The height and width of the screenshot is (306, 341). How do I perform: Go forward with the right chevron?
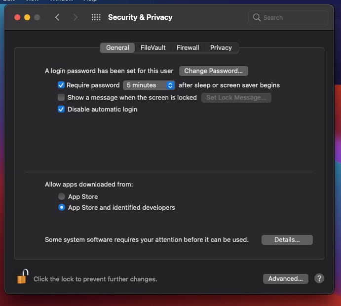pos(75,17)
